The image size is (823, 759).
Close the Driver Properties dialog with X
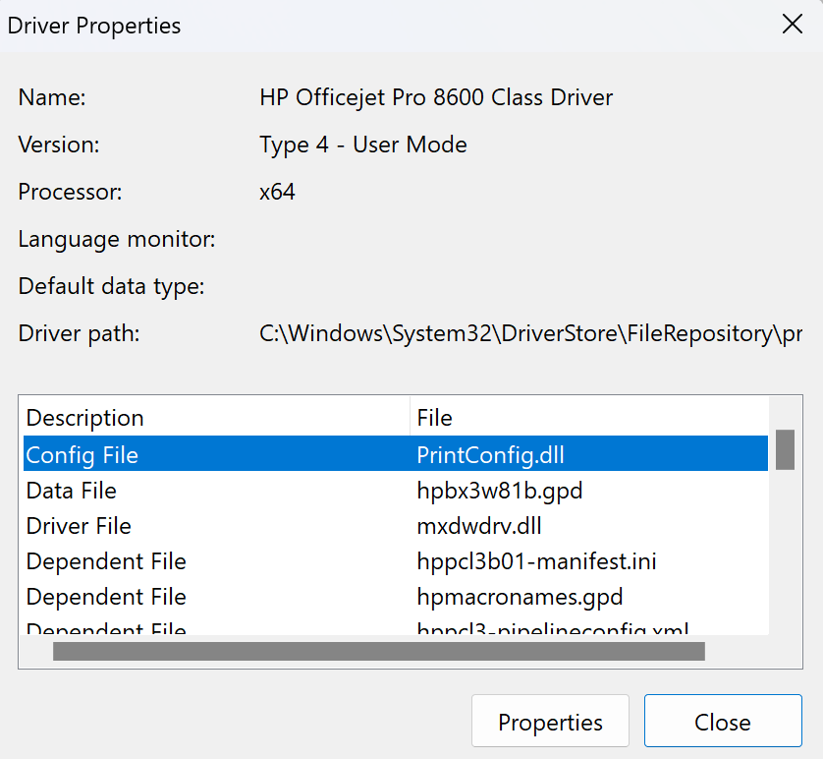[792, 26]
